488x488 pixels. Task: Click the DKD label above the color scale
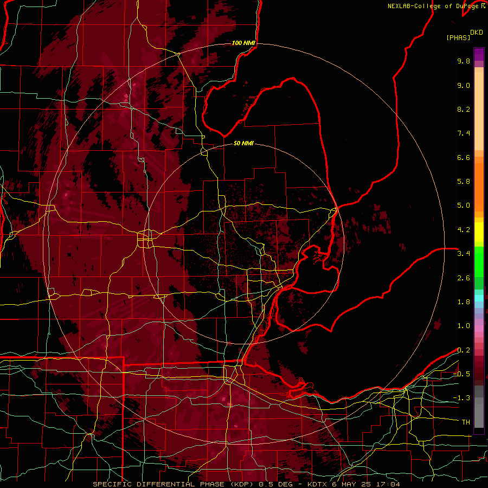[477, 33]
